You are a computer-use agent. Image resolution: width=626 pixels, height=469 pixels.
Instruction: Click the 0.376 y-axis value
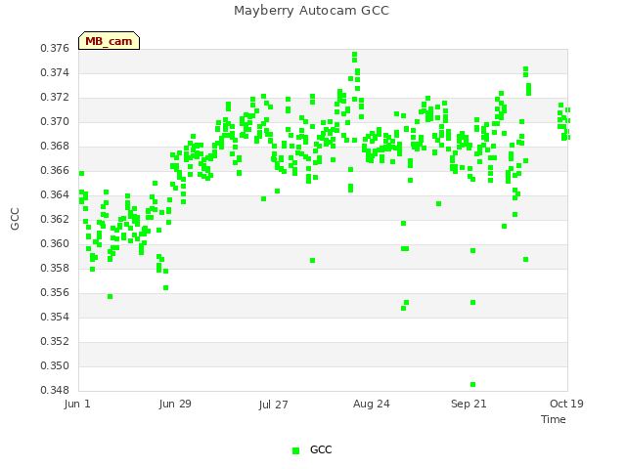pos(55,48)
